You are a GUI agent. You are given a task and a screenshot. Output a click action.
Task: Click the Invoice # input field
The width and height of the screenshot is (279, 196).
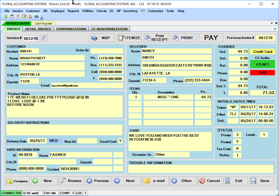pyautogui.click(x=31, y=38)
